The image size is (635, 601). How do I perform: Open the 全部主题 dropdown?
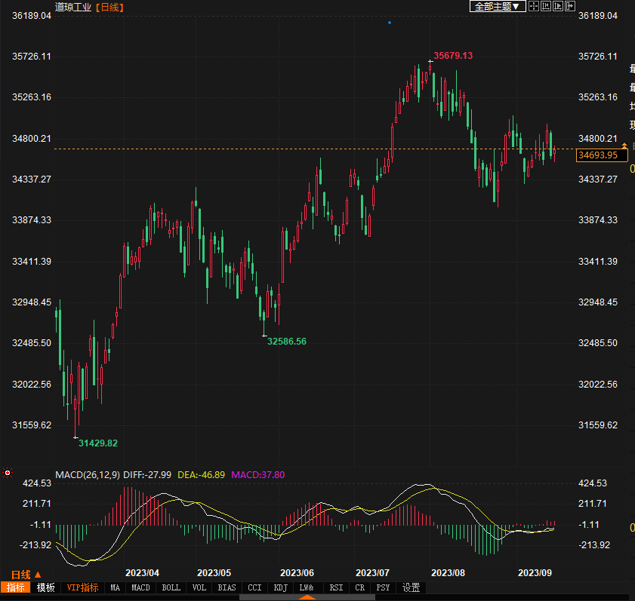[x=497, y=6]
